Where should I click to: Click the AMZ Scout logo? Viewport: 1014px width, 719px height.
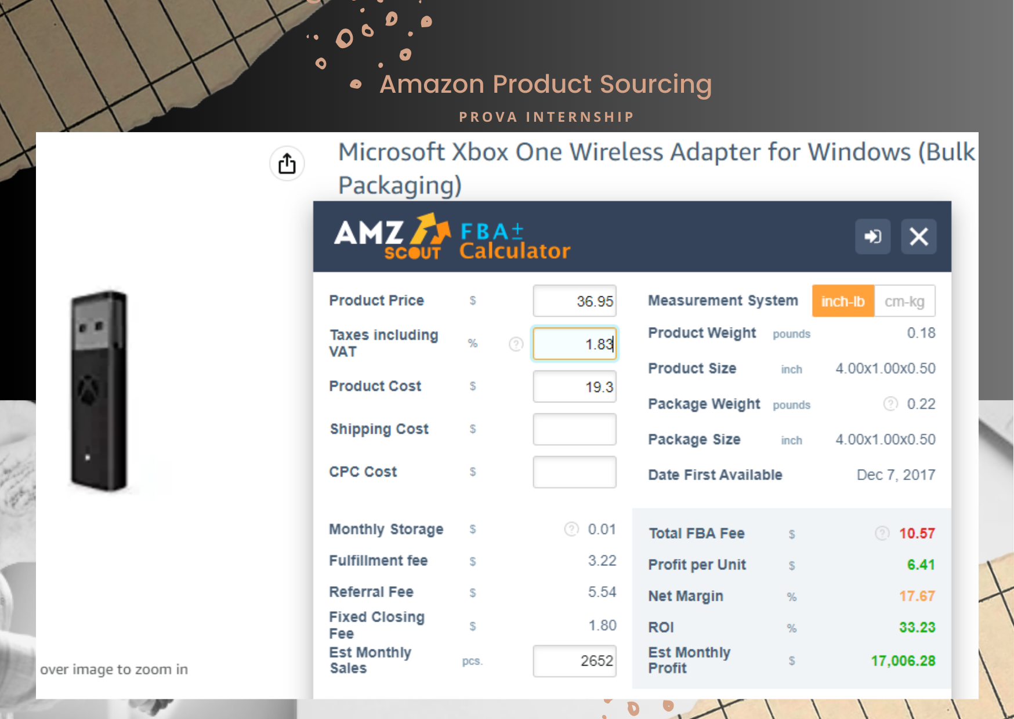[x=392, y=237]
